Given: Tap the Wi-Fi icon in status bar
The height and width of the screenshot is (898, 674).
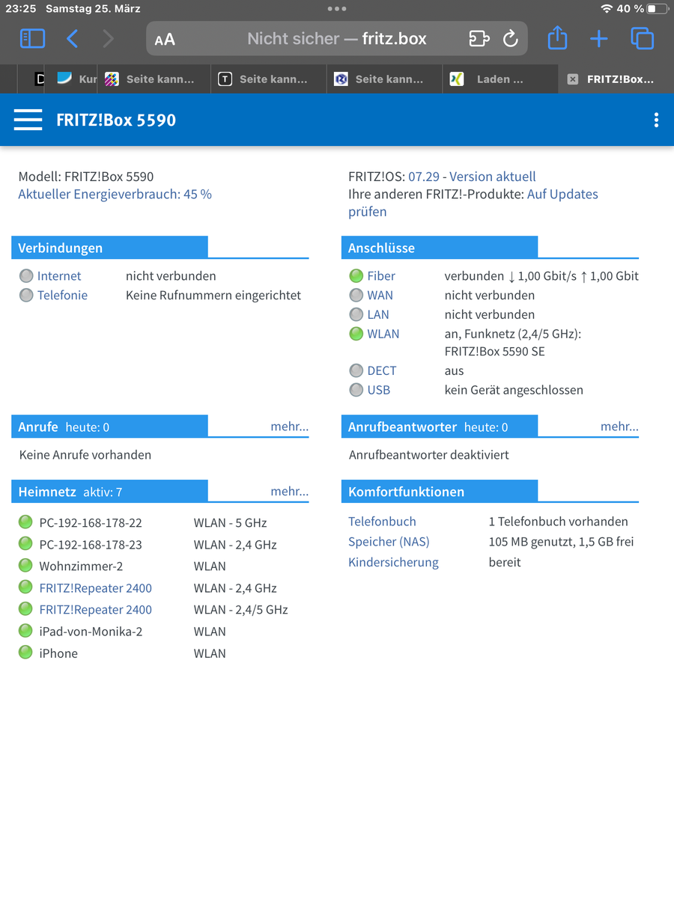Looking at the screenshot, I should point(607,9).
